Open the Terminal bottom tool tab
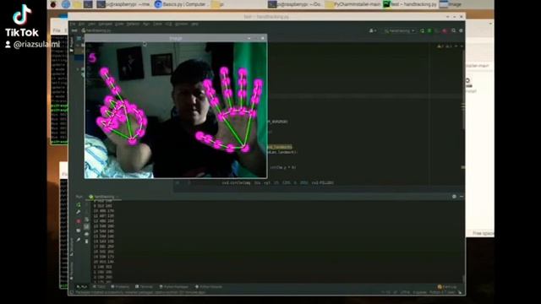 144,287
